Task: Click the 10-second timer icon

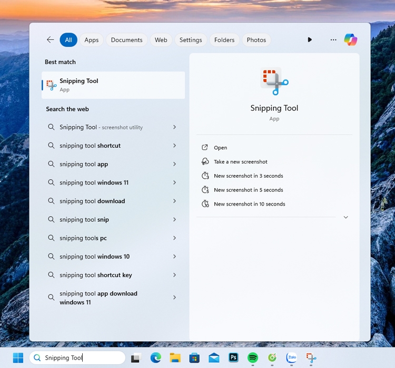Action: point(205,204)
